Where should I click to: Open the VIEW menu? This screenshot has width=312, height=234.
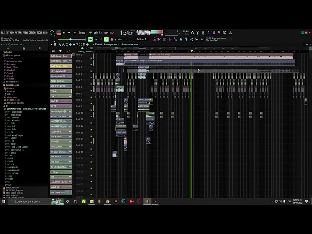[26, 33]
